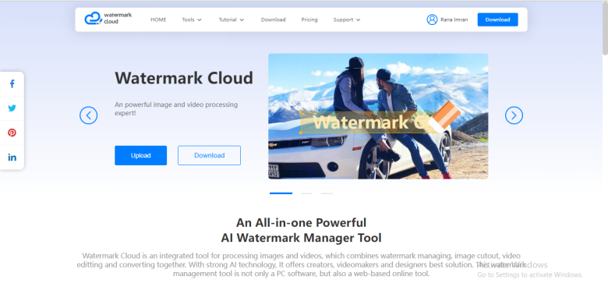Click 'An All-in-one Powerful' heading text
The width and height of the screenshot is (608, 294).
[302, 222]
